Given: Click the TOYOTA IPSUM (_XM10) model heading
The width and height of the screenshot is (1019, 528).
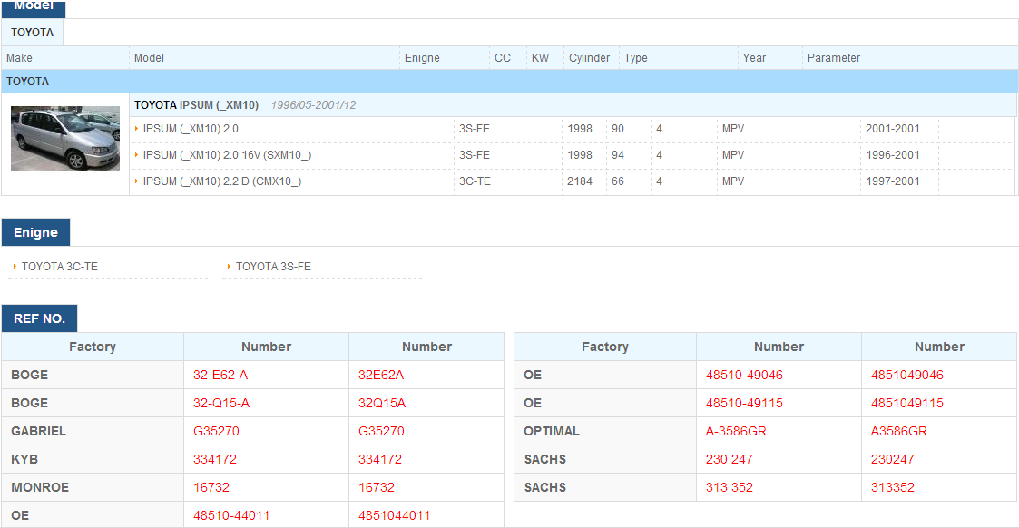Looking at the screenshot, I should tap(196, 105).
